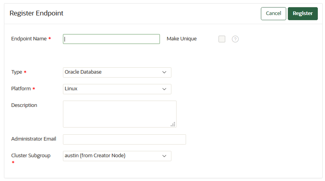Grab the Description box resize handle
This screenshot has height=181, width=325.
173,124
